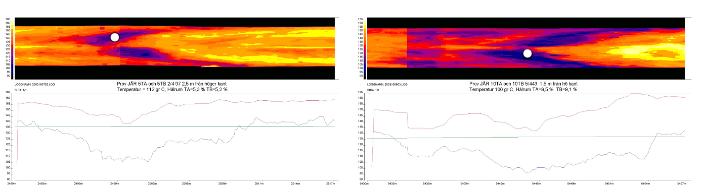Select the 2499m tick on left chart axis
The height and width of the screenshot is (186, 701).
coord(114,184)
